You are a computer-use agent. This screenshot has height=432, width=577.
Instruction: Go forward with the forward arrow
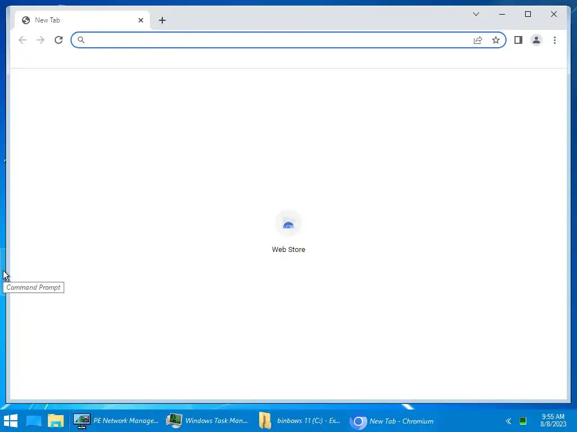click(x=41, y=40)
